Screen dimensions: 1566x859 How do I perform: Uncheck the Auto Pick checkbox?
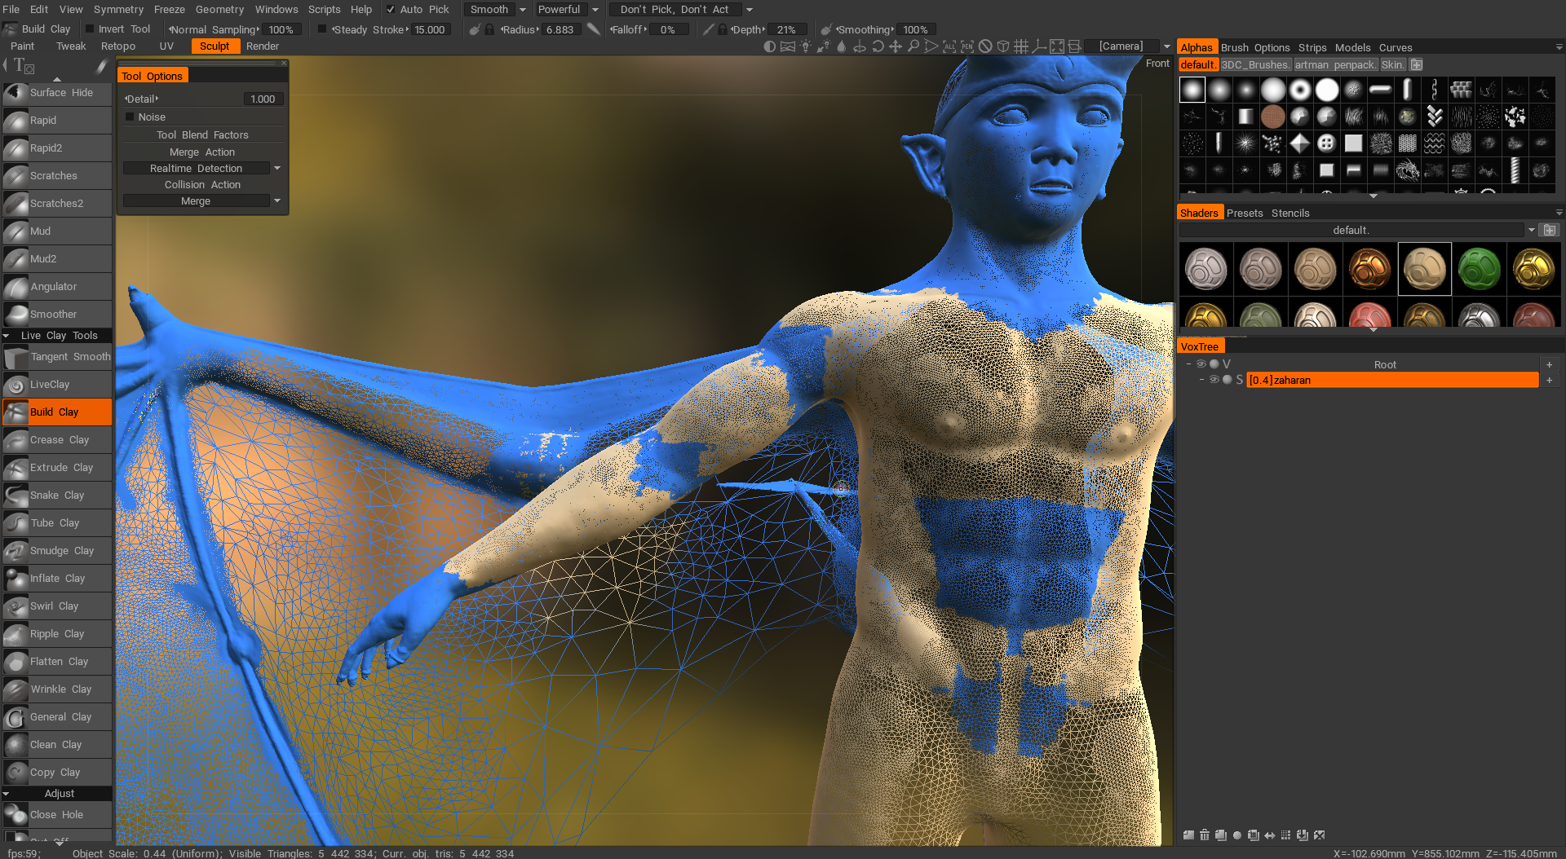391,10
